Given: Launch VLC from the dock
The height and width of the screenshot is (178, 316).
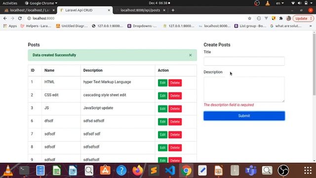Looking at the screenshot, I should tap(8, 171).
